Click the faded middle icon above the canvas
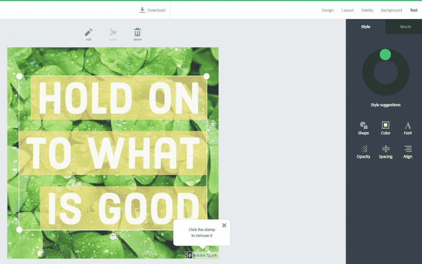 (113, 34)
